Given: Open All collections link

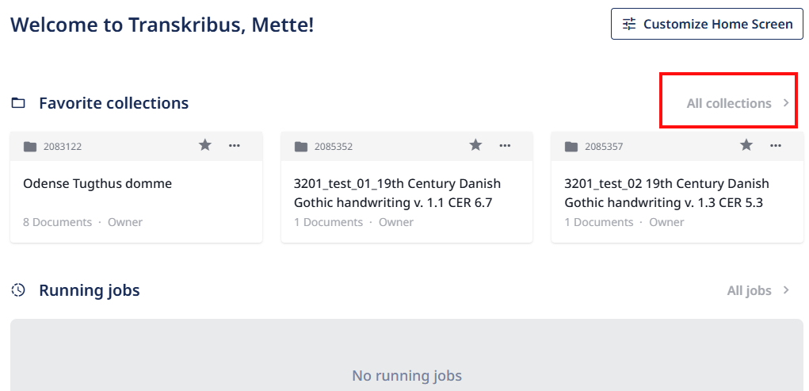Looking at the screenshot, I should click(728, 103).
